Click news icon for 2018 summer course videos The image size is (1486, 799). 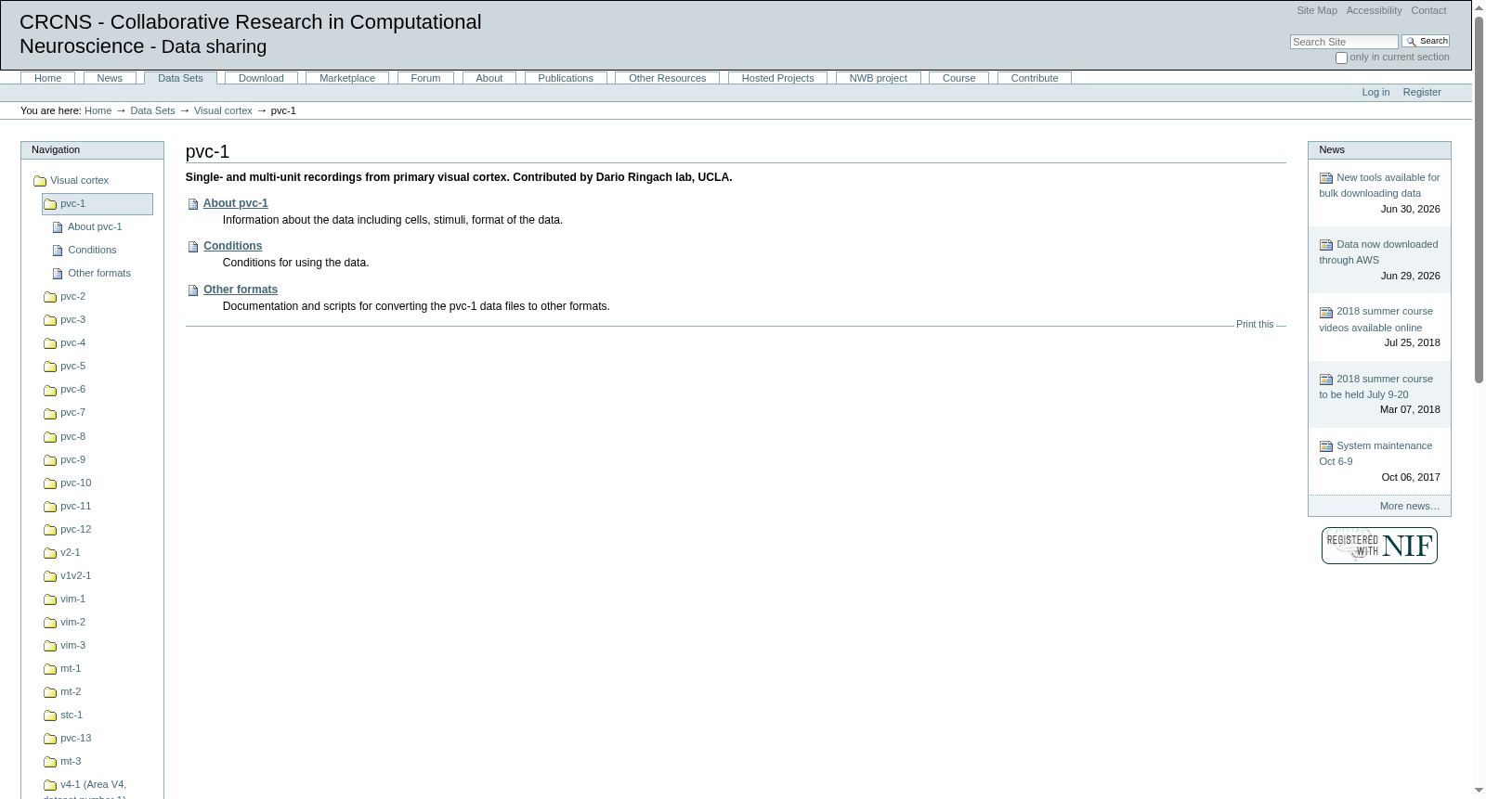click(1326, 313)
